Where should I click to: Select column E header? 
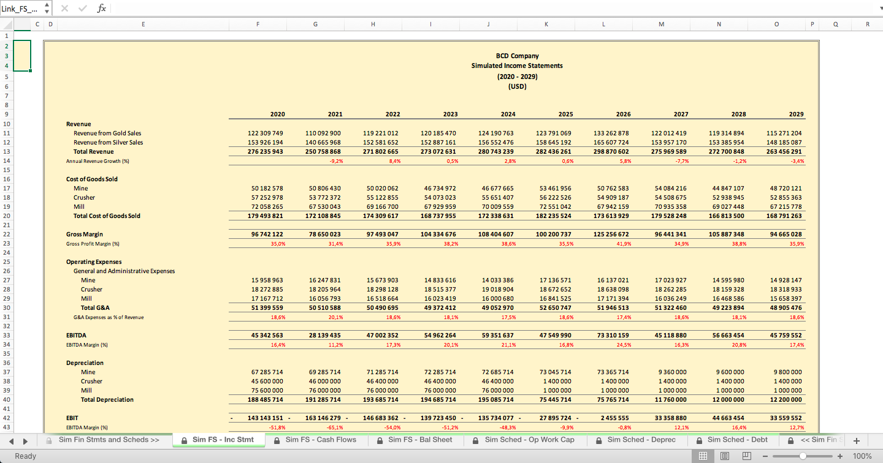[143, 24]
